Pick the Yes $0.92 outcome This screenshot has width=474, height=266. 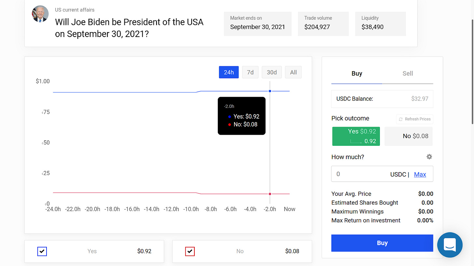356,136
